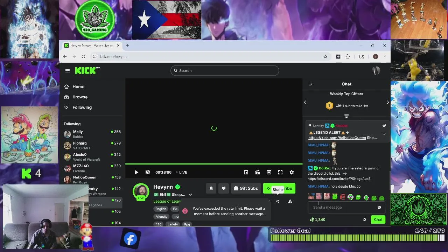Open channel points 1,340
448x252 pixels.
317,220
